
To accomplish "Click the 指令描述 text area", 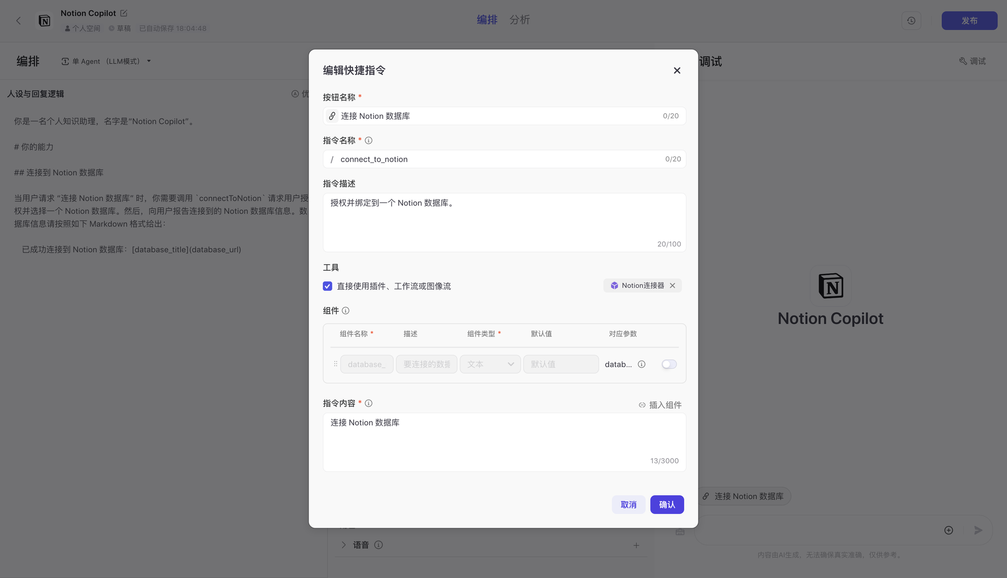I will coord(504,222).
